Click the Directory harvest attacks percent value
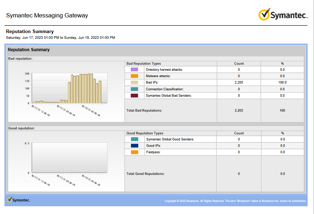Viewport: 314px width, 214px height. point(282,70)
